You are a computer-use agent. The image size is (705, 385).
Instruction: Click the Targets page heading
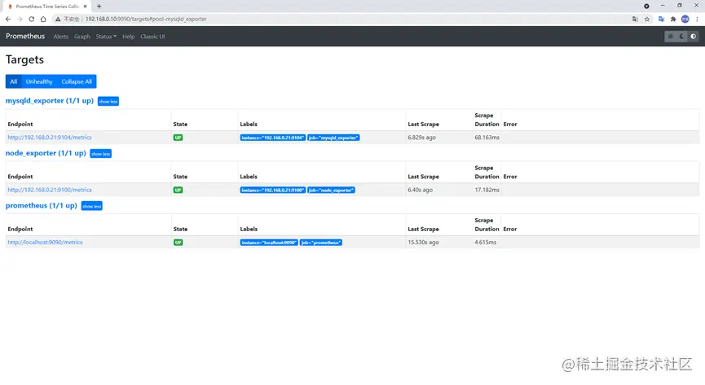pyautogui.click(x=24, y=59)
